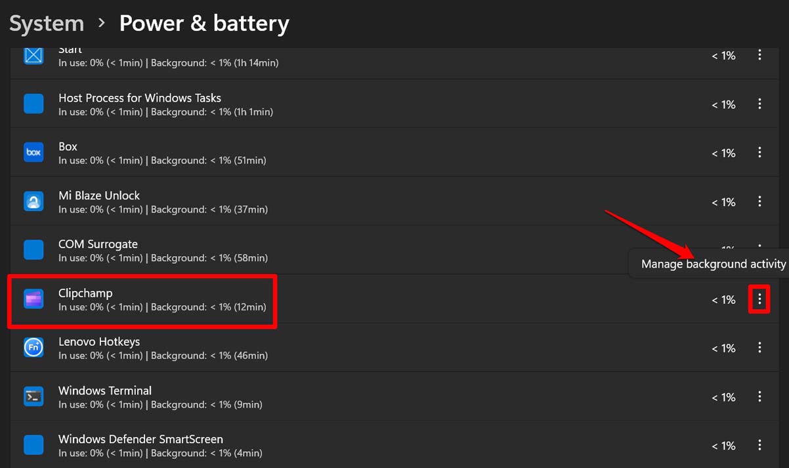Click the Power & battery heading
The image size is (789, 468).
click(204, 23)
